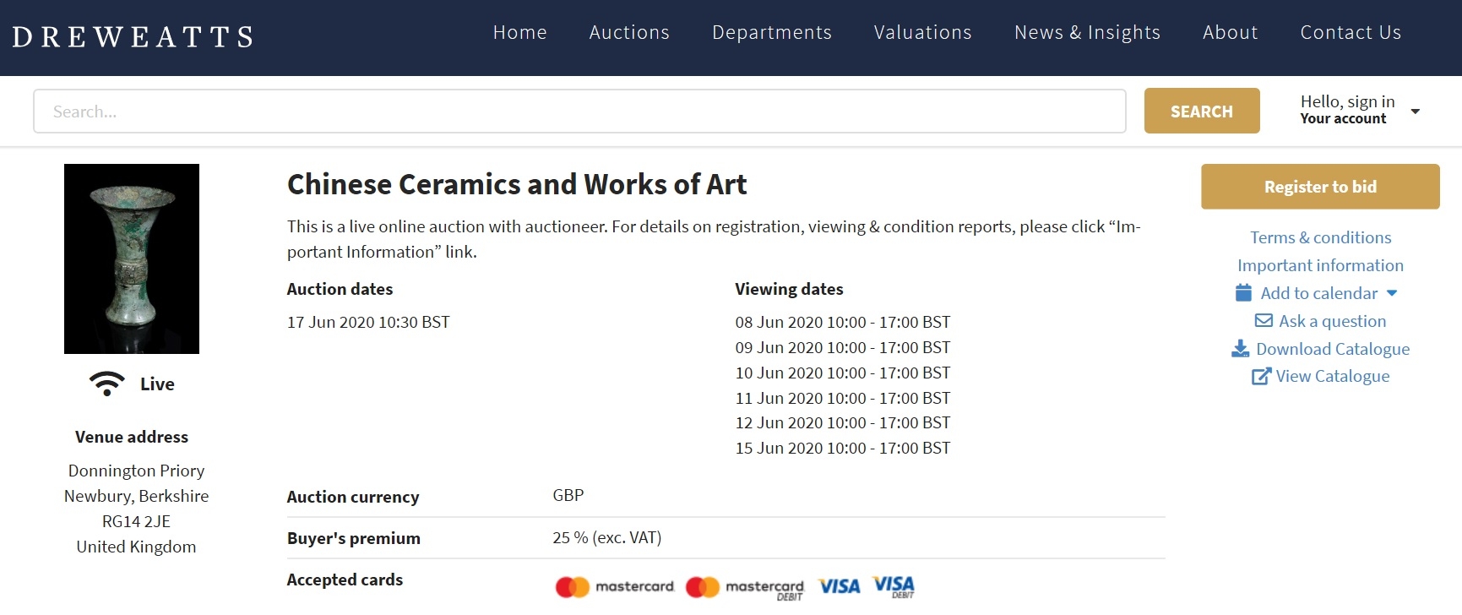Click the download icon beside Download Catalogue
Viewport: 1462px width, 615px height.
coord(1240,349)
